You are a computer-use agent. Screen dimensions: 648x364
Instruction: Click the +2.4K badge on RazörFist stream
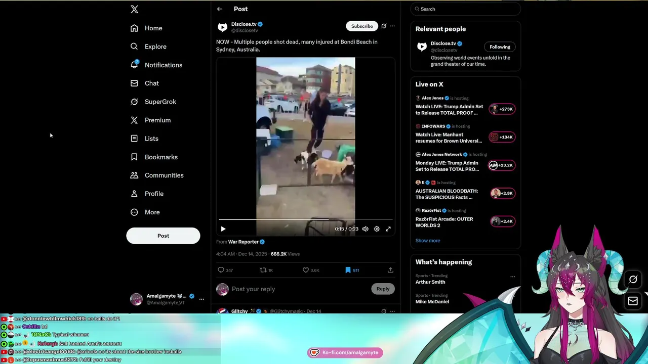pos(502,221)
